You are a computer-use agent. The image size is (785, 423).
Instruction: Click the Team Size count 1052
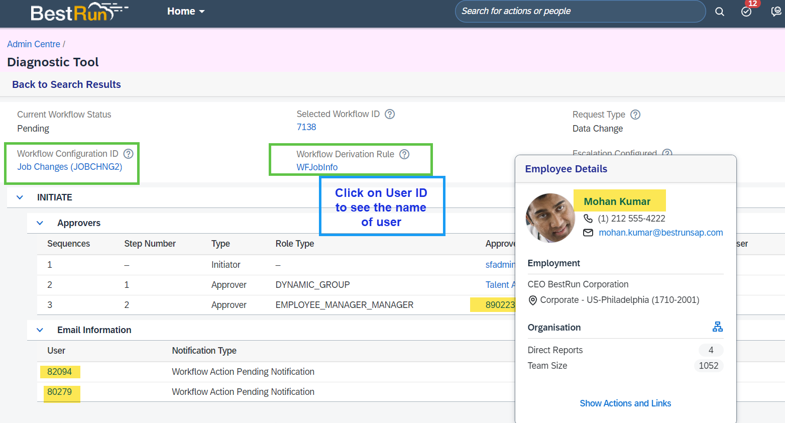[x=709, y=366]
